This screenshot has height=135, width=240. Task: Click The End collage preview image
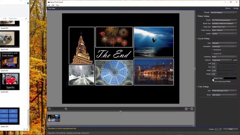tap(121, 58)
